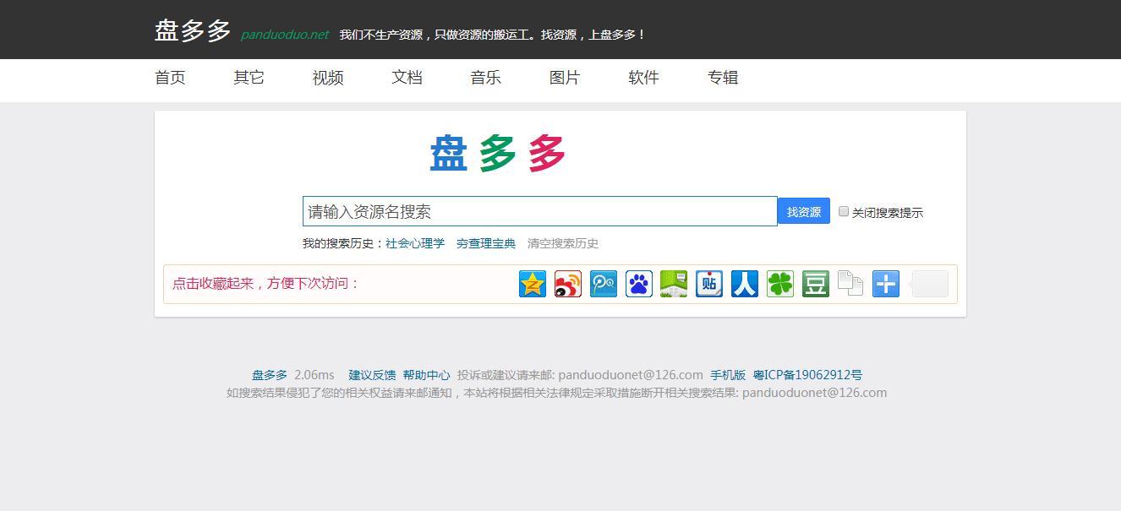1121x511 pixels.
Task: Click the green landscape share icon
Action: [x=674, y=284]
